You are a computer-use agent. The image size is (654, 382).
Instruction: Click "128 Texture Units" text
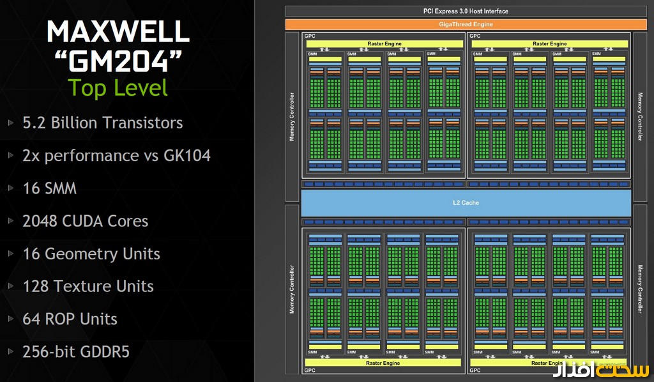pos(88,286)
